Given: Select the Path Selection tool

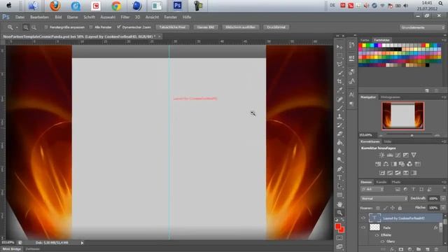Looking at the screenshot, I should (x=339, y=186).
